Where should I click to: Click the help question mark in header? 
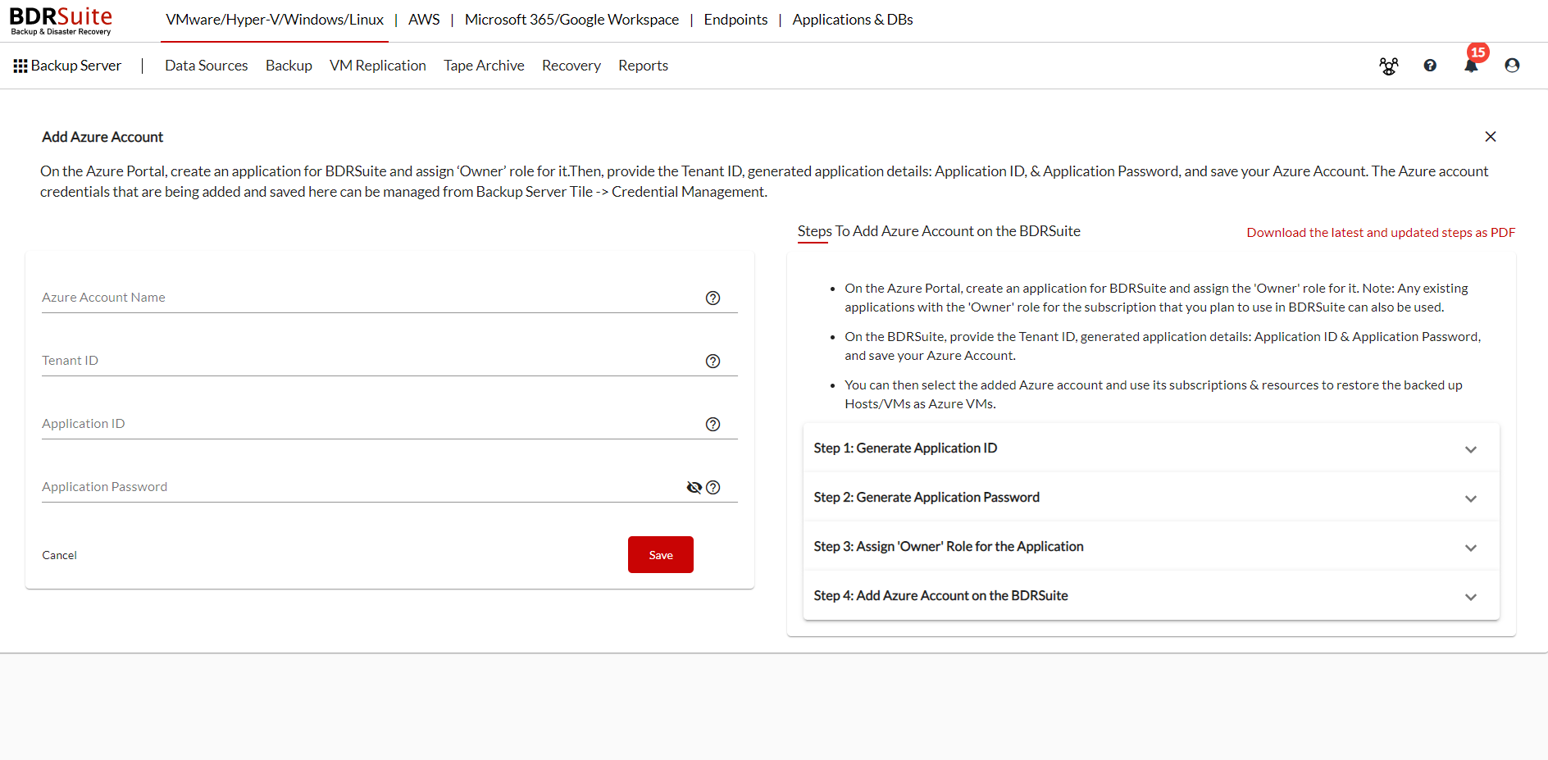click(1430, 66)
